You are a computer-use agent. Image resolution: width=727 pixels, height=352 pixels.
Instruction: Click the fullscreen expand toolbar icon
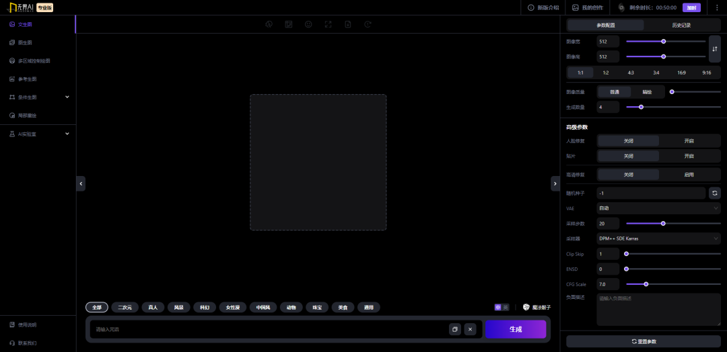point(328,24)
